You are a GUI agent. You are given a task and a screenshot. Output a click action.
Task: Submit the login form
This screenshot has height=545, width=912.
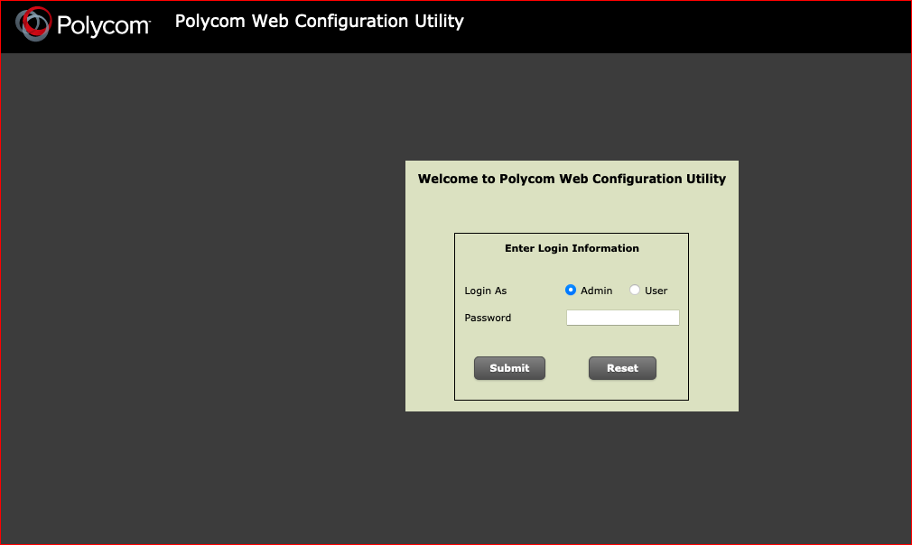click(509, 368)
